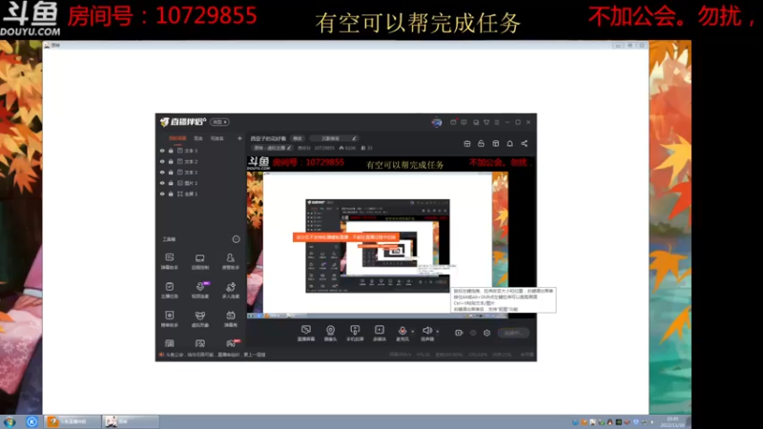
Task: Toggle visibility of 图片 1 layer
Action: click(162, 183)
